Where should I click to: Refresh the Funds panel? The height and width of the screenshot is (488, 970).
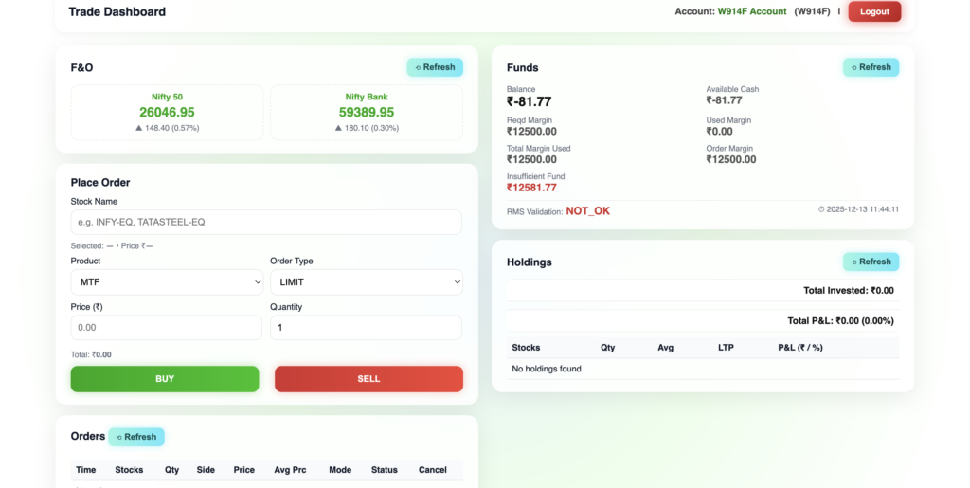pos(871,67)
